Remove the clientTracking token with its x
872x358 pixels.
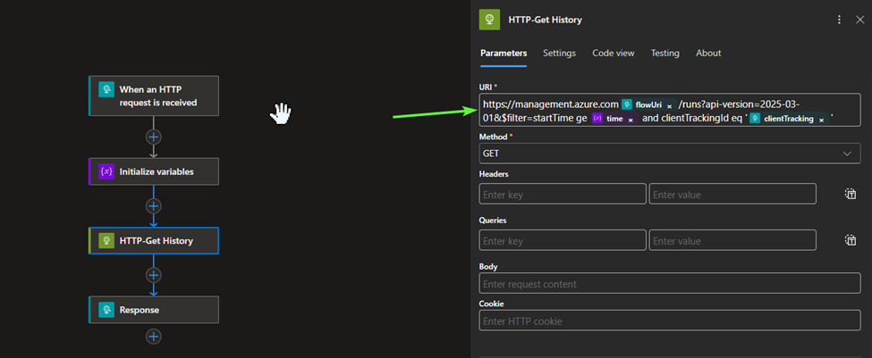821,120
